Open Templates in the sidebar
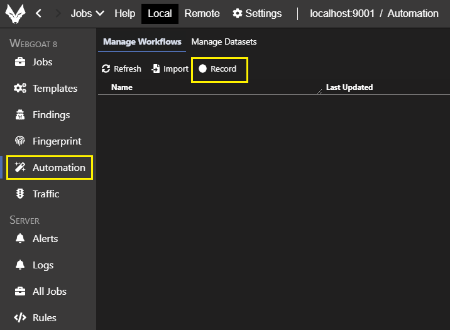Image resolution: width=450 pixels, height=330 pixels. click(46, 89)
